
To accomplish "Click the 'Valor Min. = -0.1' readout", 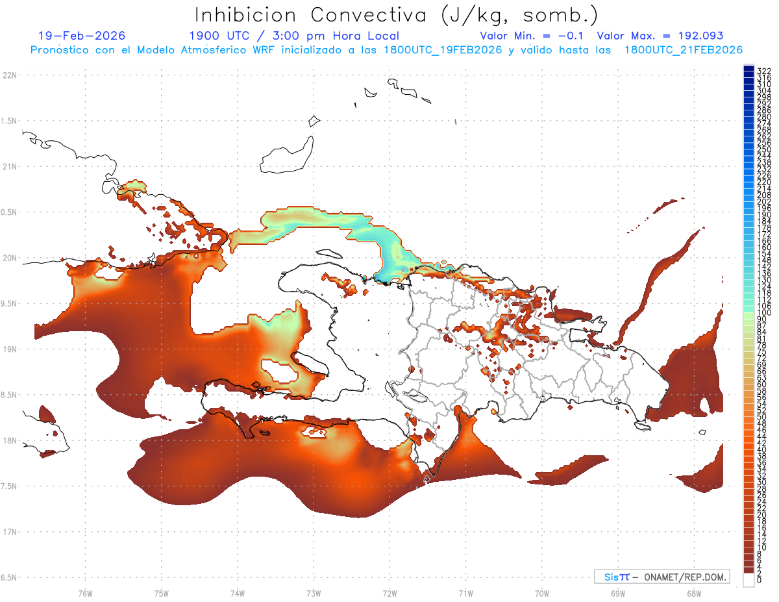I will point(532,36).
